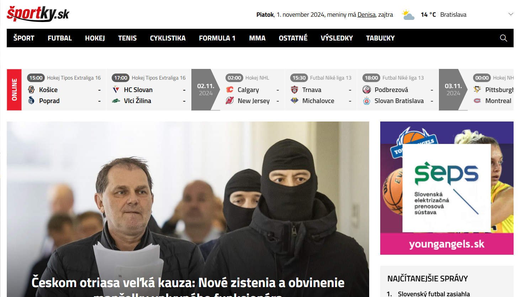520x297 pixels.
Task: Click the Calgary Flames logo
Action: [x=230, y=90]
